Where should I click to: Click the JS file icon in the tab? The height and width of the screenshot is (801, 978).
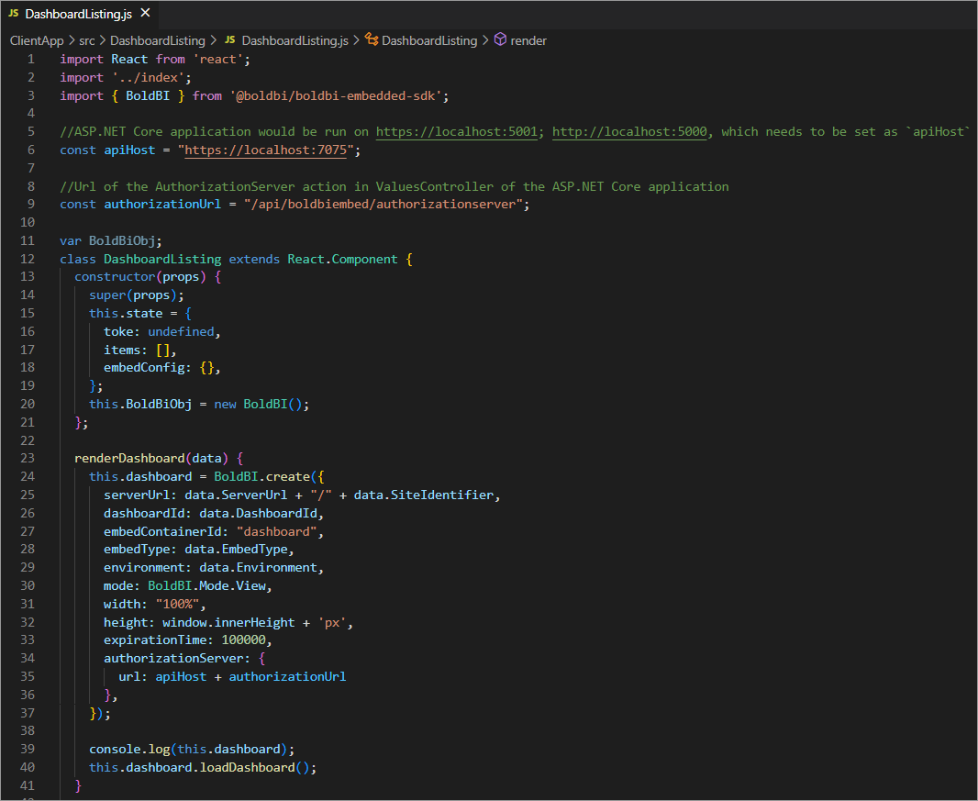pos(14,15)
